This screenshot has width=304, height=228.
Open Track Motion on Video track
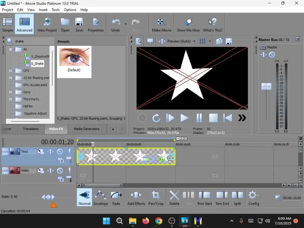tap(41, 170)
